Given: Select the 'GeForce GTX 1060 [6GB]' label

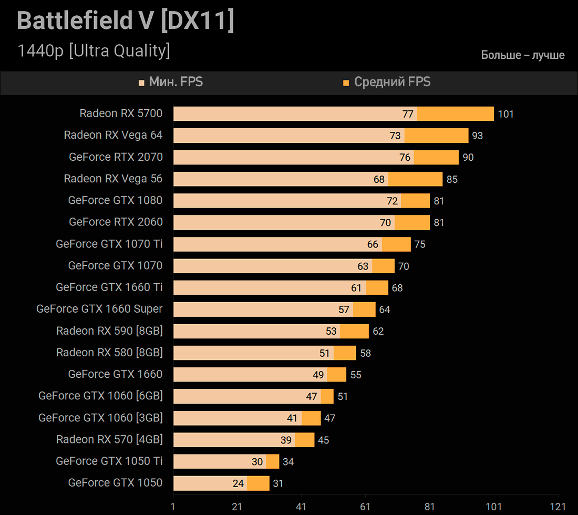Looking at the screenshot, I should (101, 396).
